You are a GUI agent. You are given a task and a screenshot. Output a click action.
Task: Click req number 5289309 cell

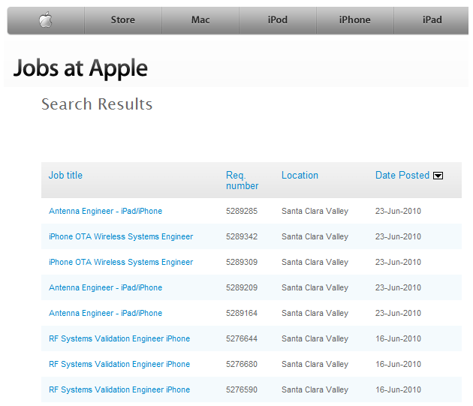point(242,262)
